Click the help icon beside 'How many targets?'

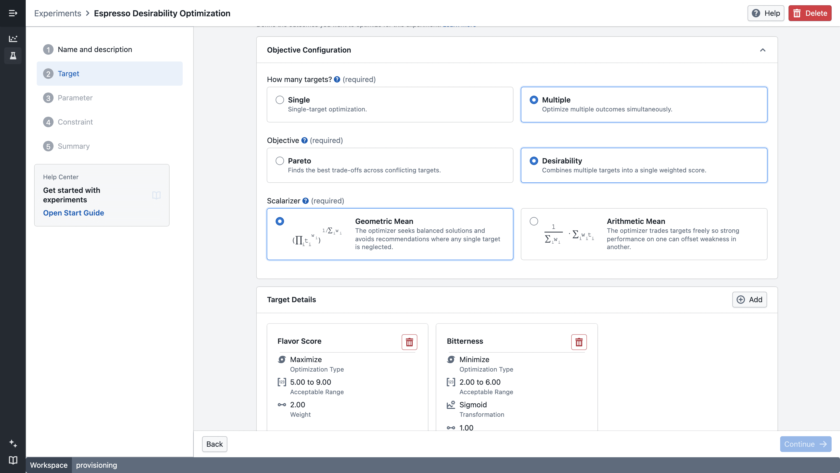(337, 79)
